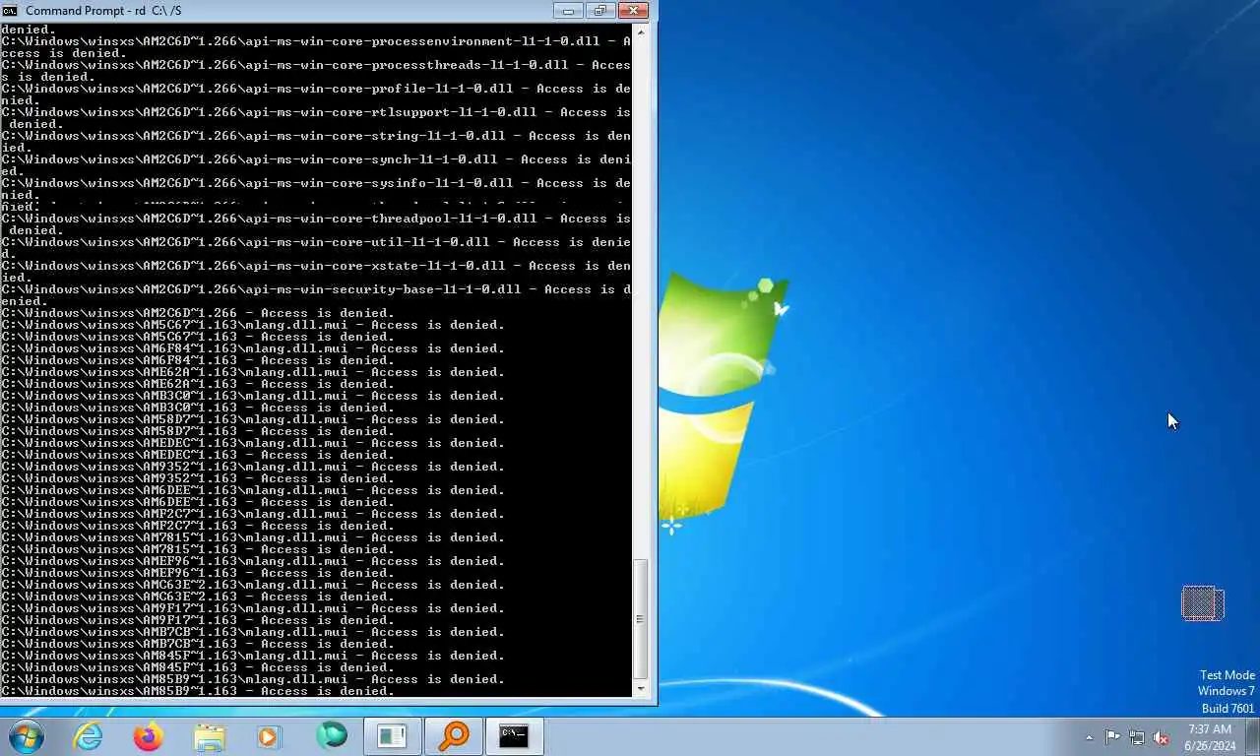
Task: Switch to the orange magnifier taskbar app
Action: coord(454,736)
